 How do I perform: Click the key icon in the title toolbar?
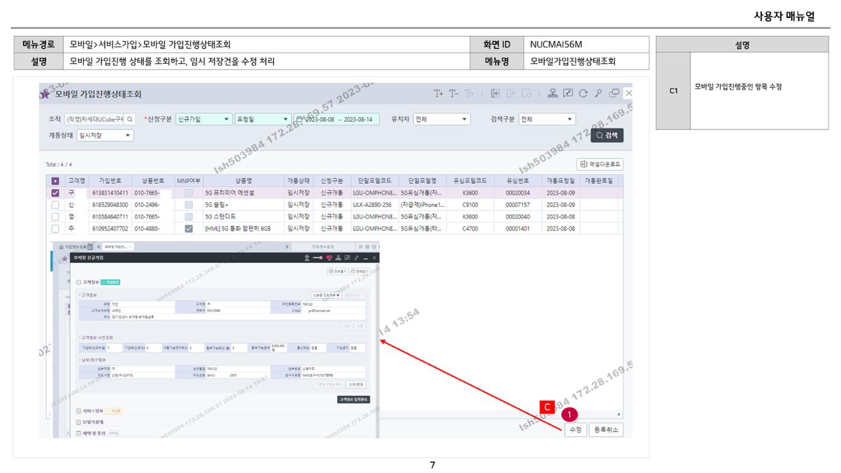pyautogui.click(x=598, y=94)
